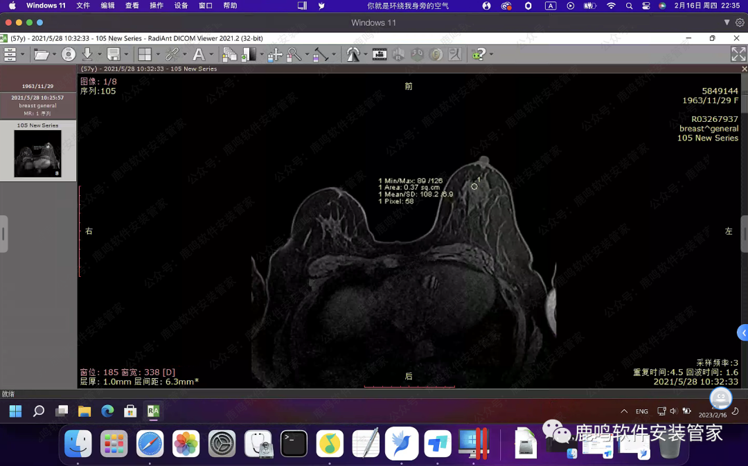Click the Windows Start button

[15, 411]
